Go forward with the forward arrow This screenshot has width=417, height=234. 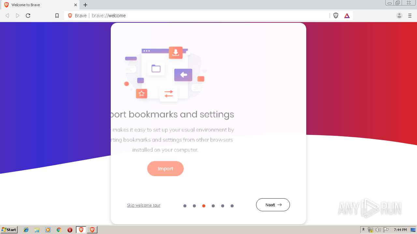[18, 16]
